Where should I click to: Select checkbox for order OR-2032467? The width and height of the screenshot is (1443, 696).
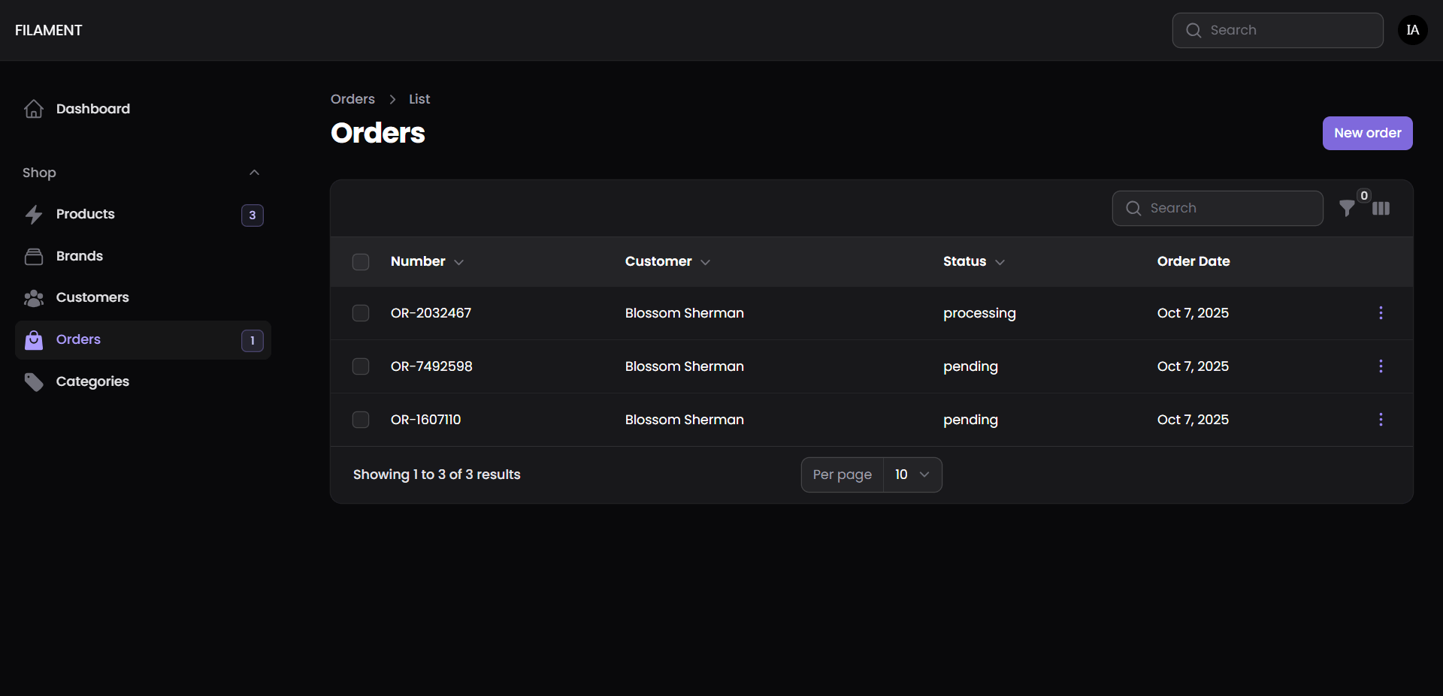tap(361, 313)
